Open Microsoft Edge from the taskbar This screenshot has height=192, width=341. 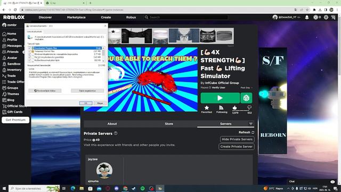tap(73, 188)
